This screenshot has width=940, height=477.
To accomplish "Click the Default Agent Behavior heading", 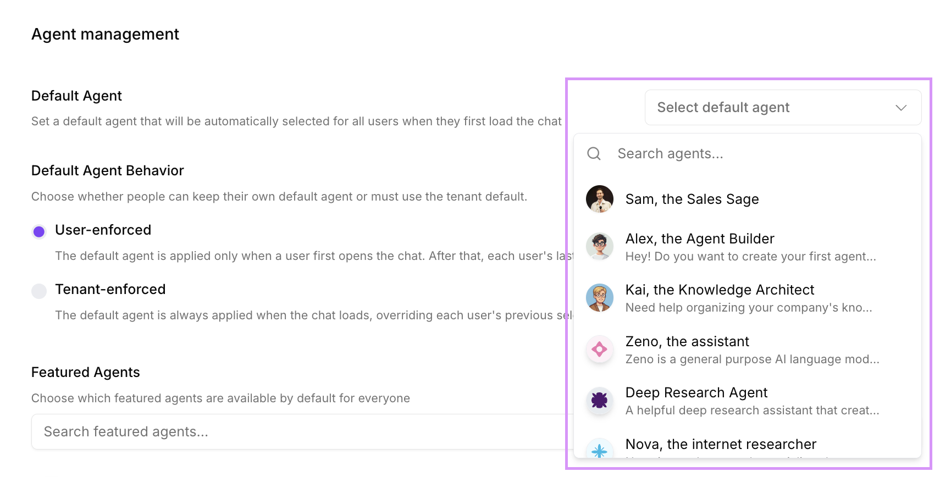I will (x=107, y=170).
